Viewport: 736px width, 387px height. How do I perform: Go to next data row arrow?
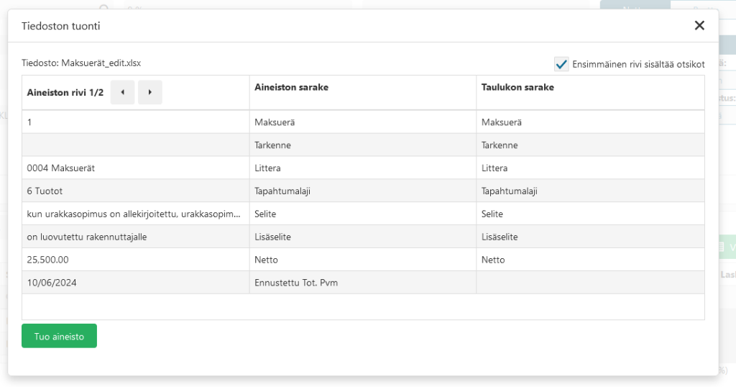pyautogui.click(x=149, y=92)
